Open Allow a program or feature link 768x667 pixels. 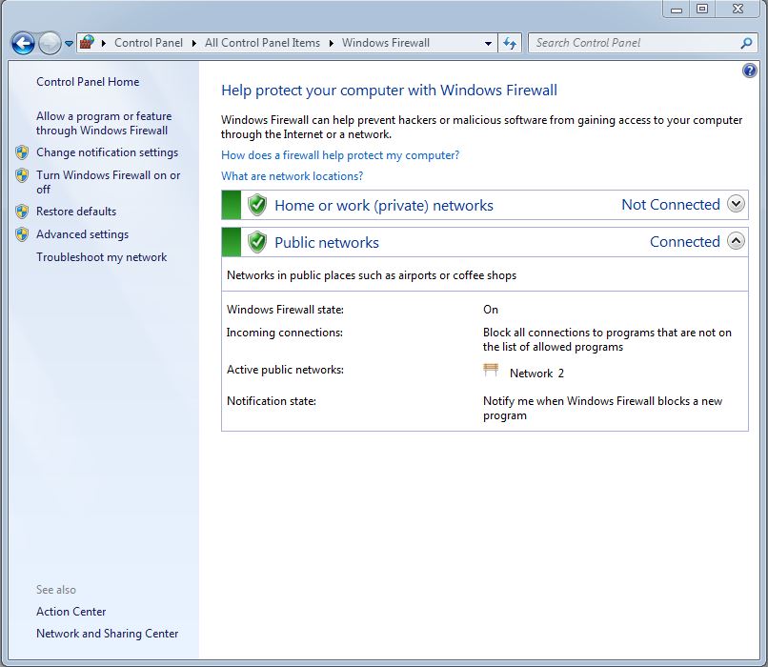104,124
